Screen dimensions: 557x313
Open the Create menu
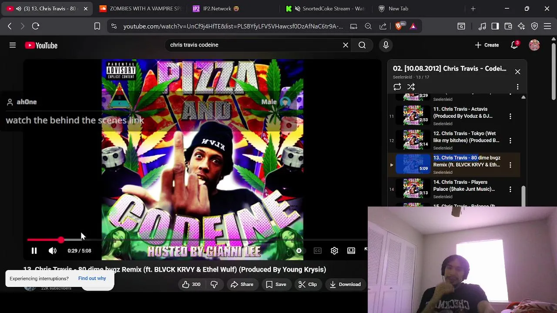(x=487, y=45)
